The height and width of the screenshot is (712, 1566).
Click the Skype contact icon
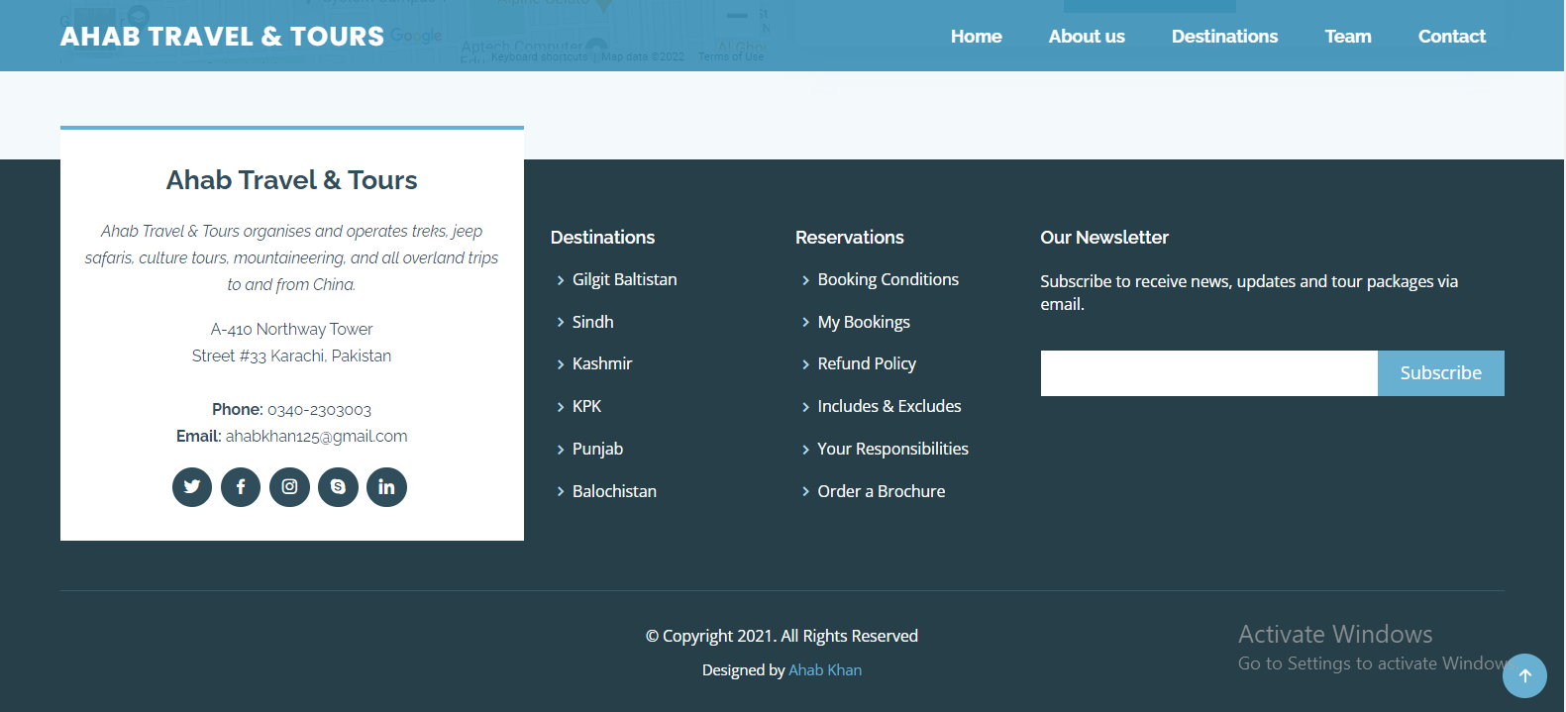(x=338, y=487)
